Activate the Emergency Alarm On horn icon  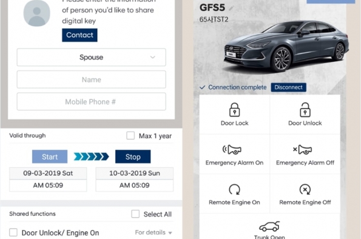232,149
